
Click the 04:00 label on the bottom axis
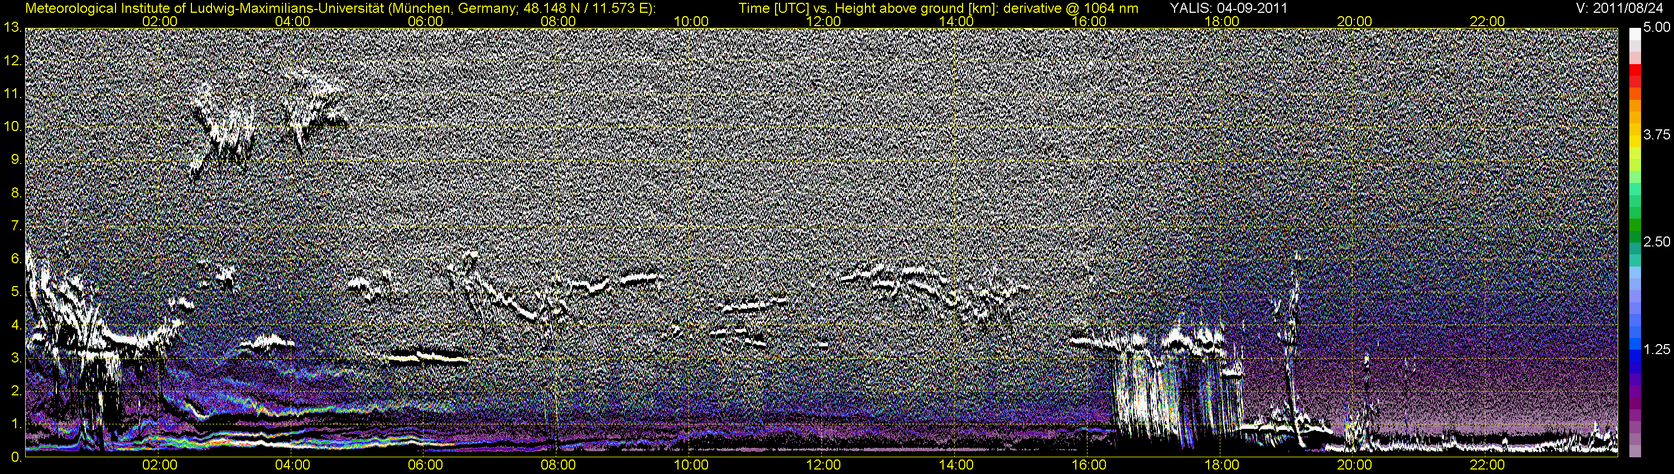pos(292,465)
